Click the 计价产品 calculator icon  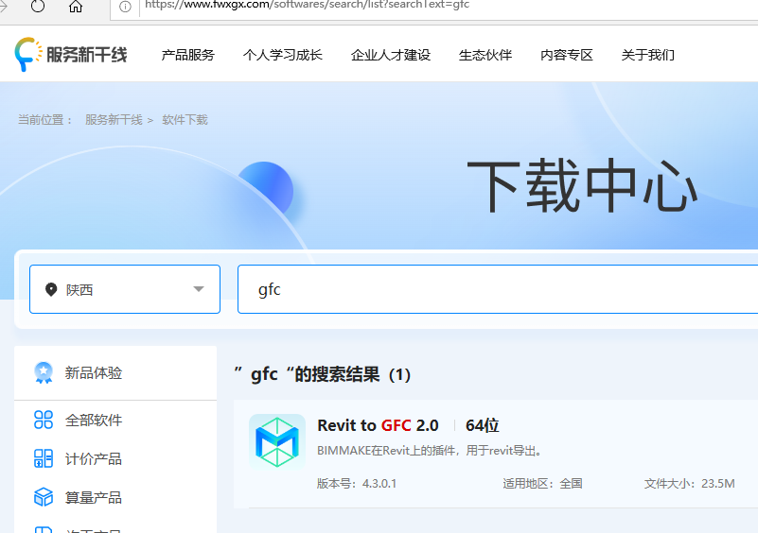click(x=44, y=458)
